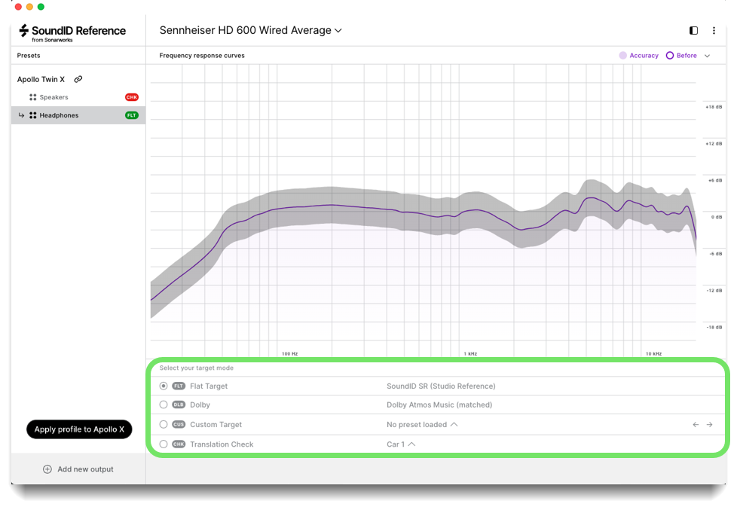Viewport: 740px width, 513px height.
Task: Click the 100 Hz frequency label
Action: (290, 353)
